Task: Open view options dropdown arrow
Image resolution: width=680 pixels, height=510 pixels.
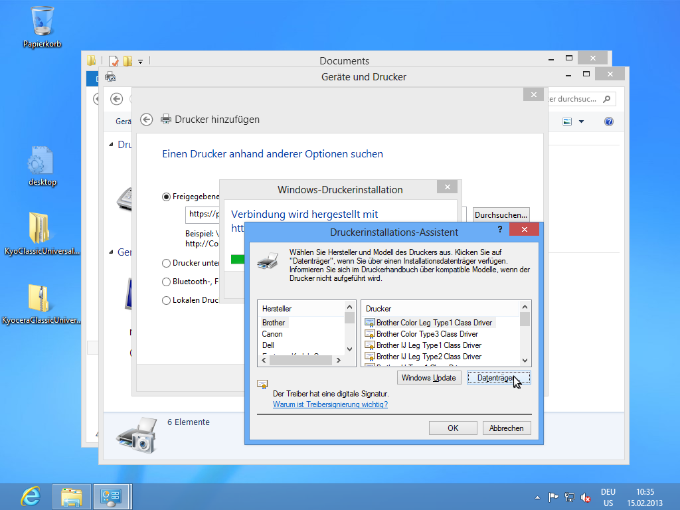Action: click(582, 122)
